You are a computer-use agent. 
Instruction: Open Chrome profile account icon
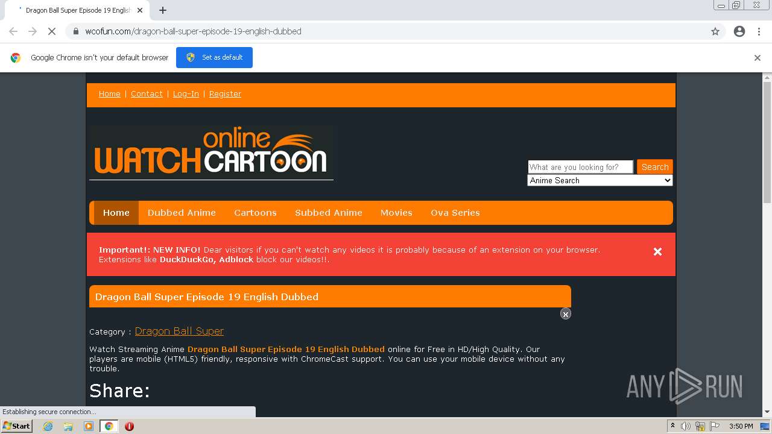tap(739, 31)
